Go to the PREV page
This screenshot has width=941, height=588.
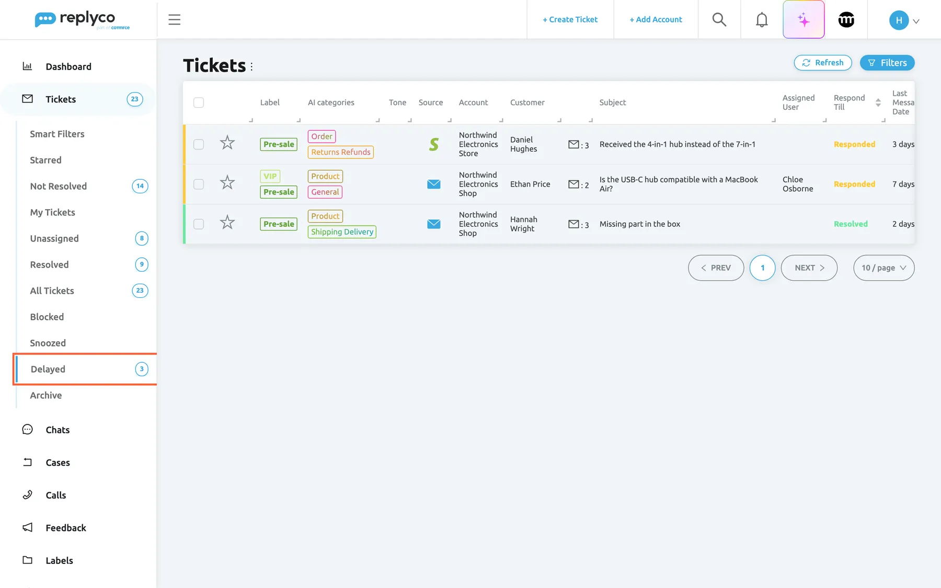(x=716, y=268)
